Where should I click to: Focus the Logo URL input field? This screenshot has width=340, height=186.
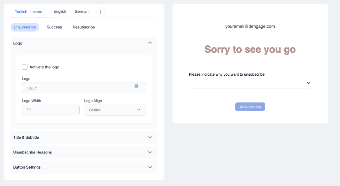tap(84, 88)
